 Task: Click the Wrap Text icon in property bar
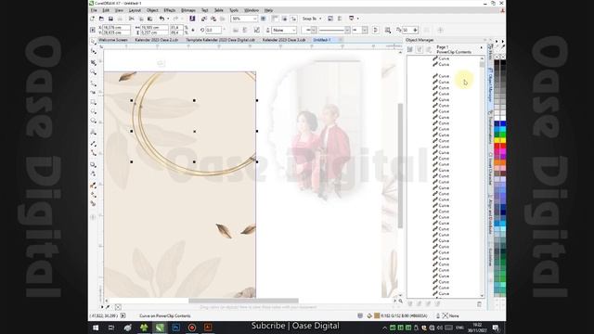click(x=388, y=30)
